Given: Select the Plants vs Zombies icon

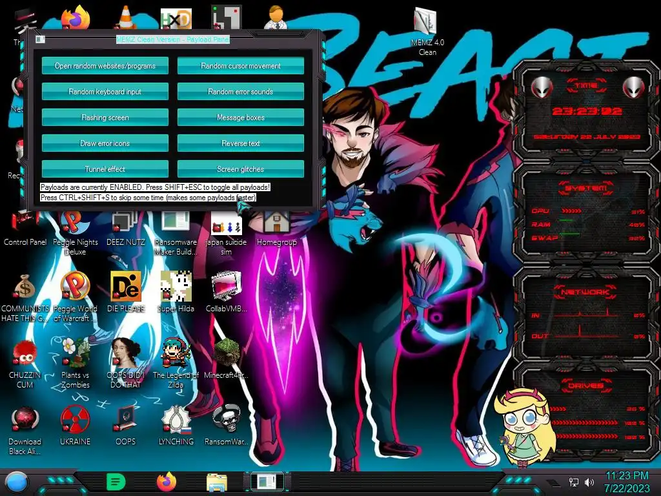Looking at the screenshot, I should [75, 364].
